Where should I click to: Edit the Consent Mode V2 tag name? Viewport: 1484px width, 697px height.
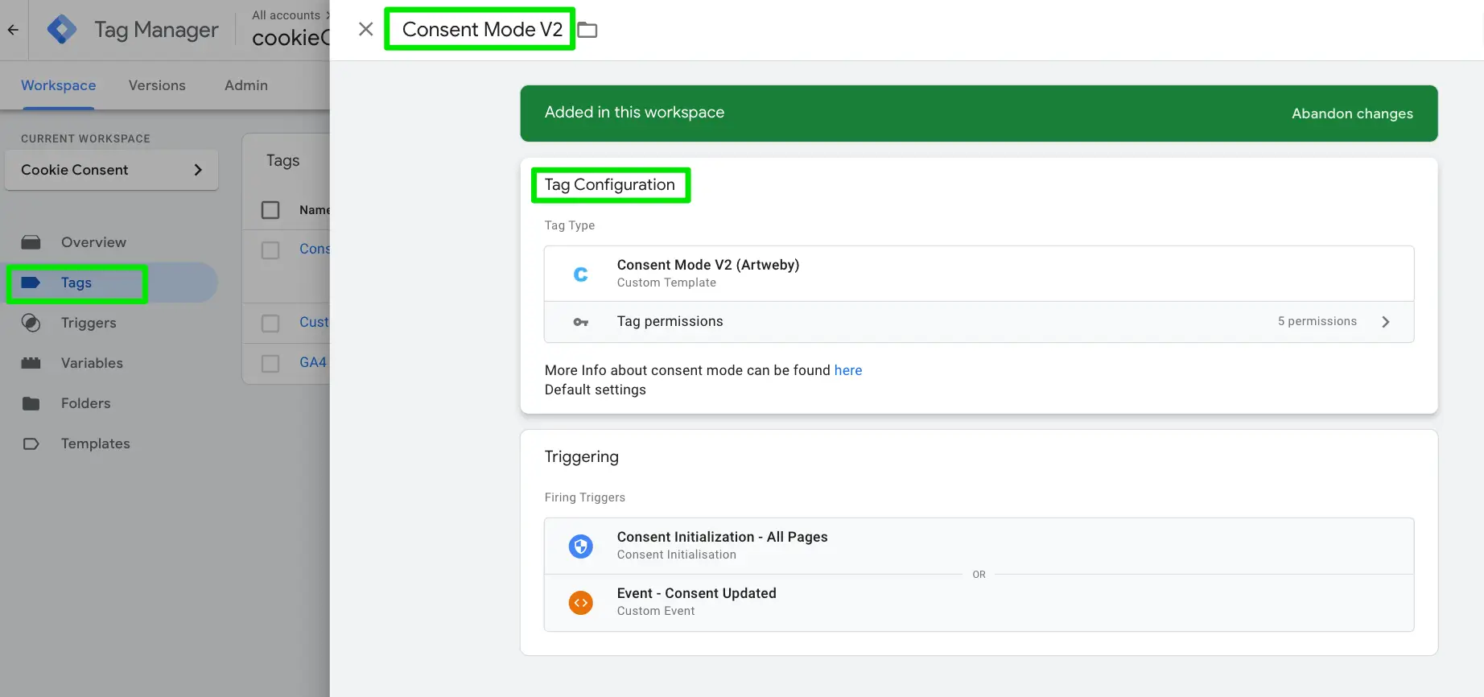pyautogui.click(x=482, y=29)
